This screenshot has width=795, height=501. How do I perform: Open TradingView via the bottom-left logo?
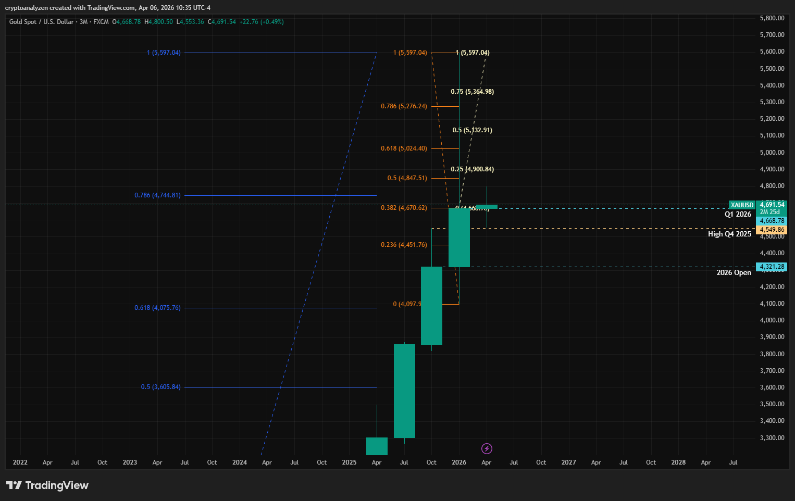(x=47, y=485)
